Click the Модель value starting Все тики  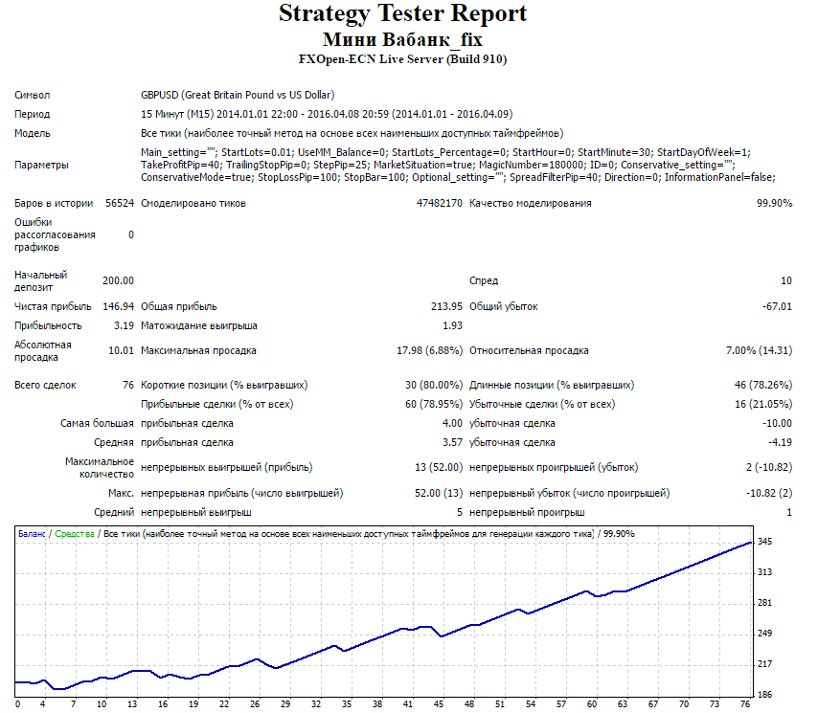[352, 133]
